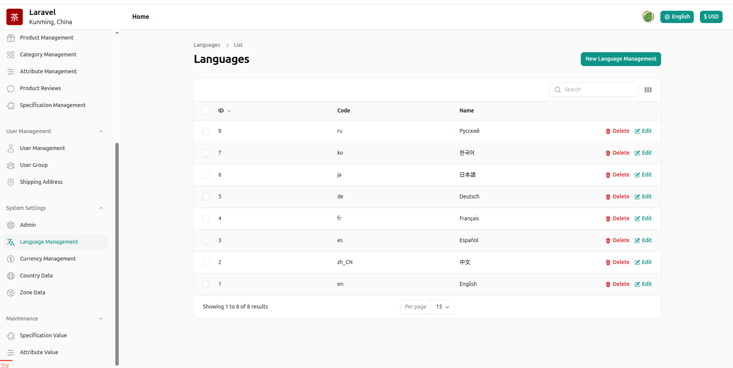Screen dimensions: 733x368
Task: Click the New Language Management button
Action: tap(620, 59)
